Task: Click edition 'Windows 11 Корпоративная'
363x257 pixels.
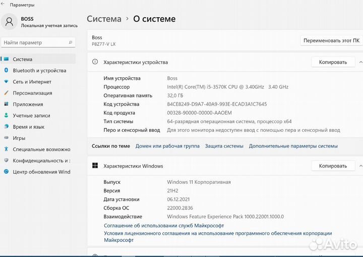Action: tap(199, 182)
